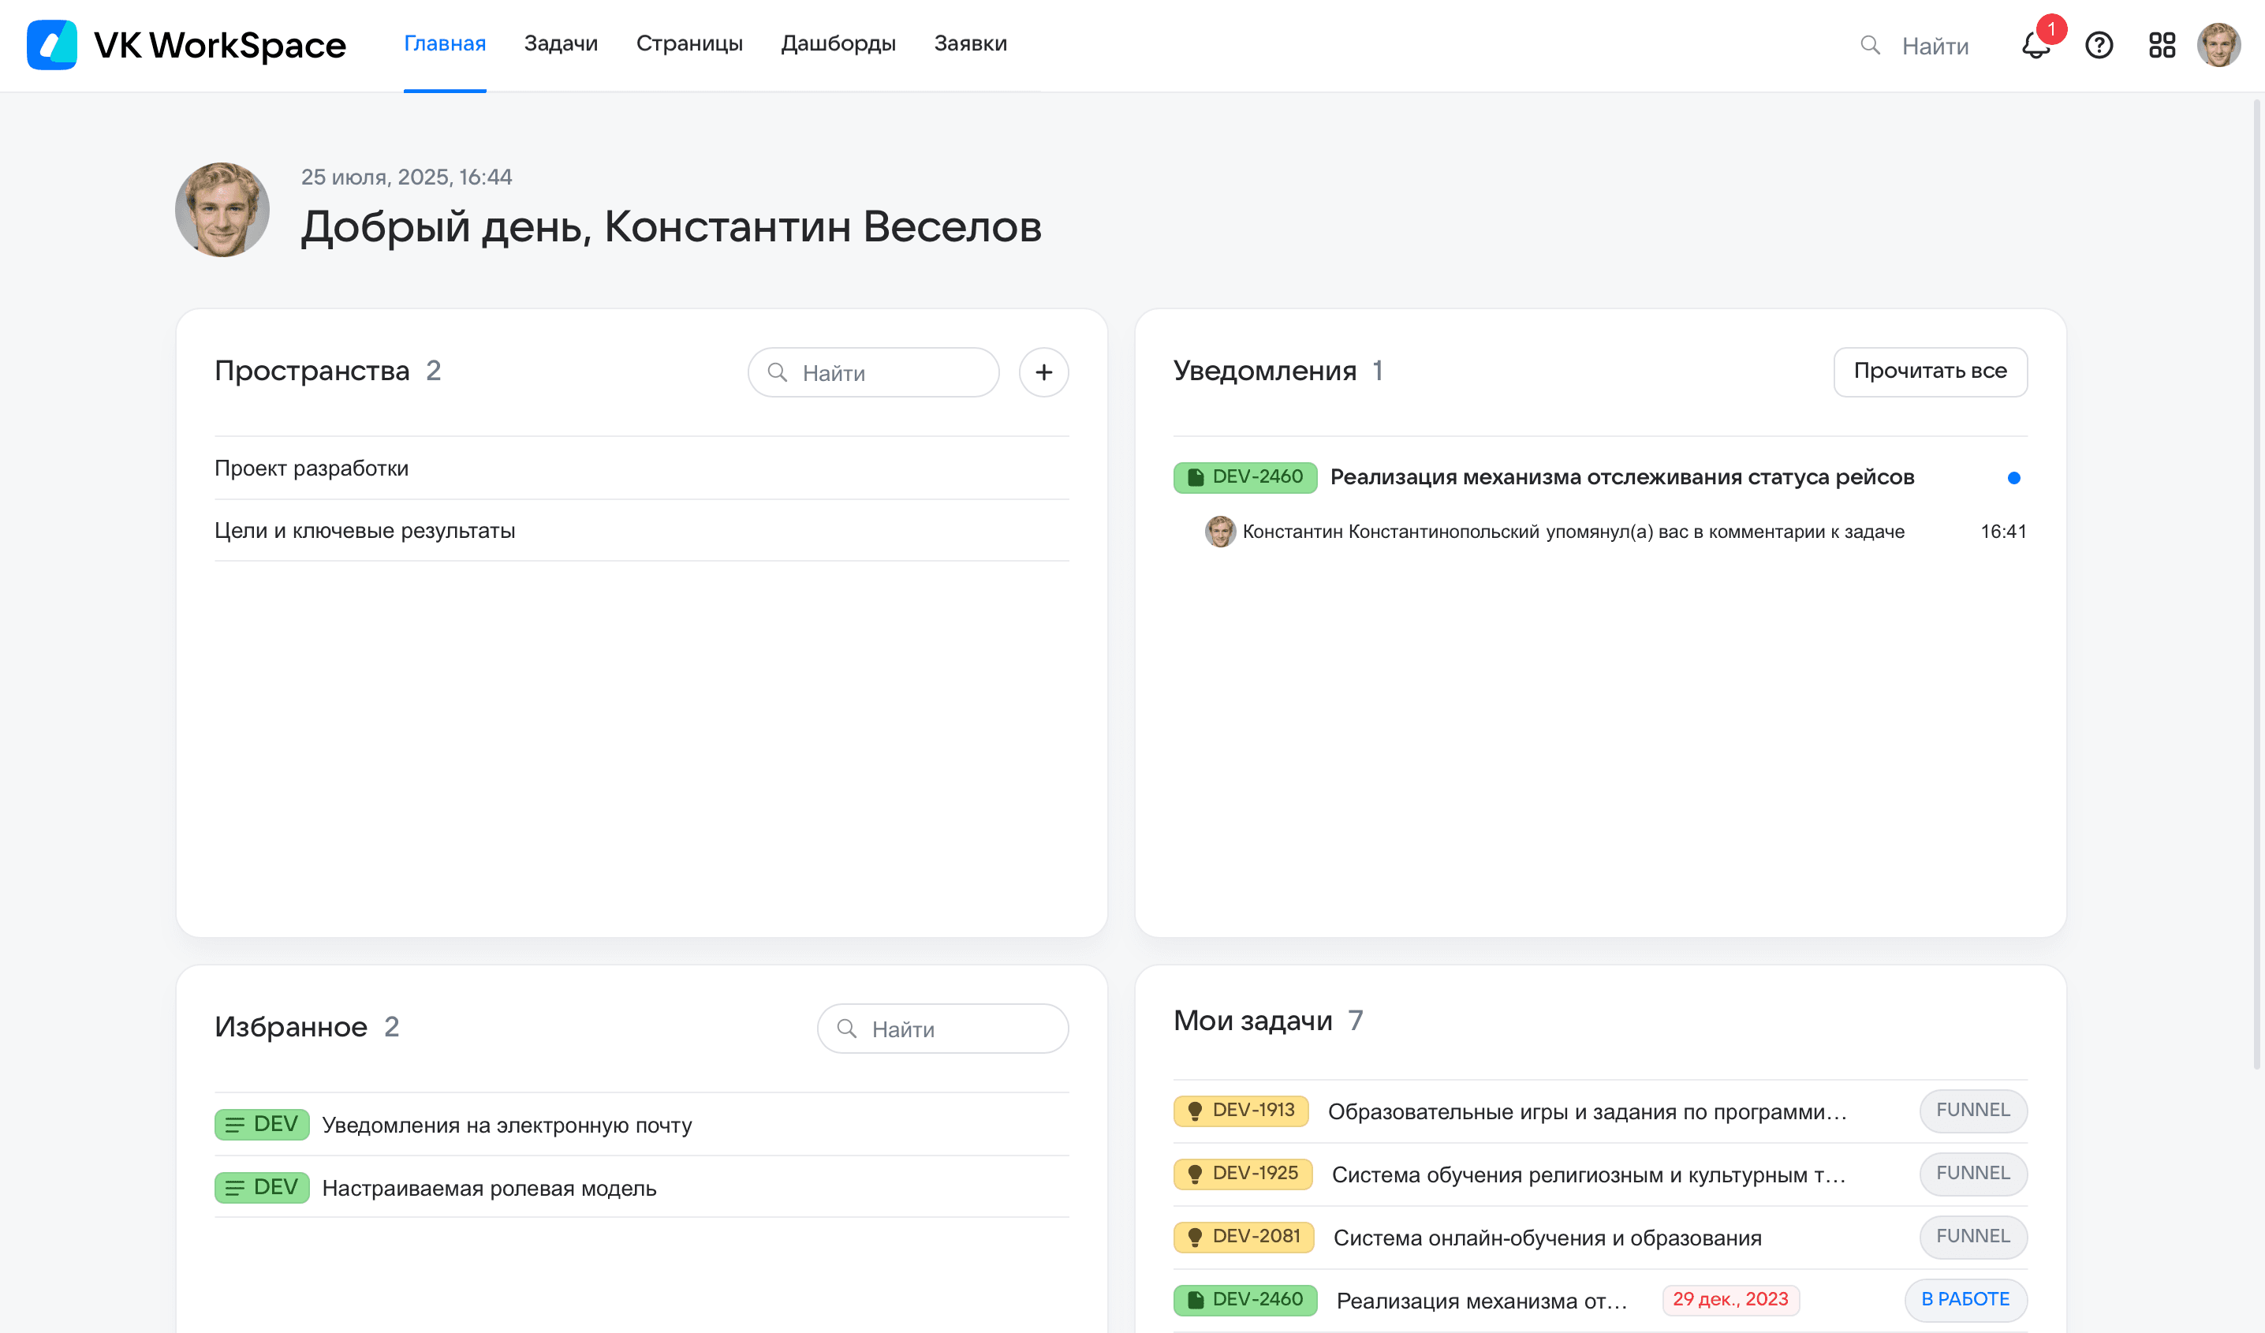2265x1333 pixels.
Task: Open the notifications bell icon
Action: (2035, 45)
